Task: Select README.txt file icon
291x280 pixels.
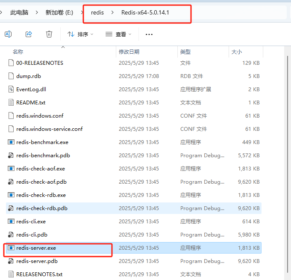Action: coord(11,102)
